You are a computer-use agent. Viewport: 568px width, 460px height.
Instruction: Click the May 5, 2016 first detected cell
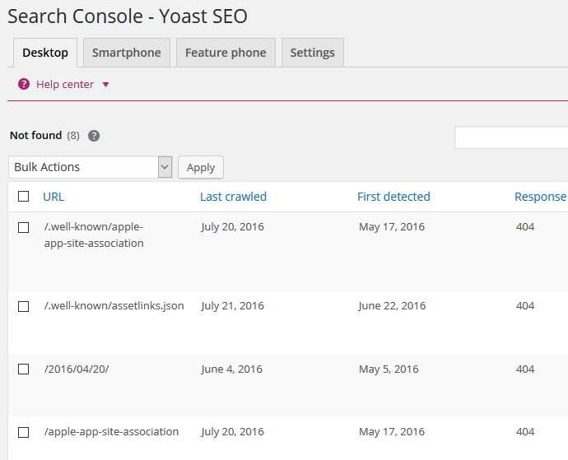(389, 369)
